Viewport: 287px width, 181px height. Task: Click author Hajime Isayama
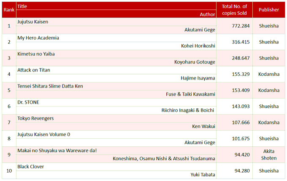(198, 78)
